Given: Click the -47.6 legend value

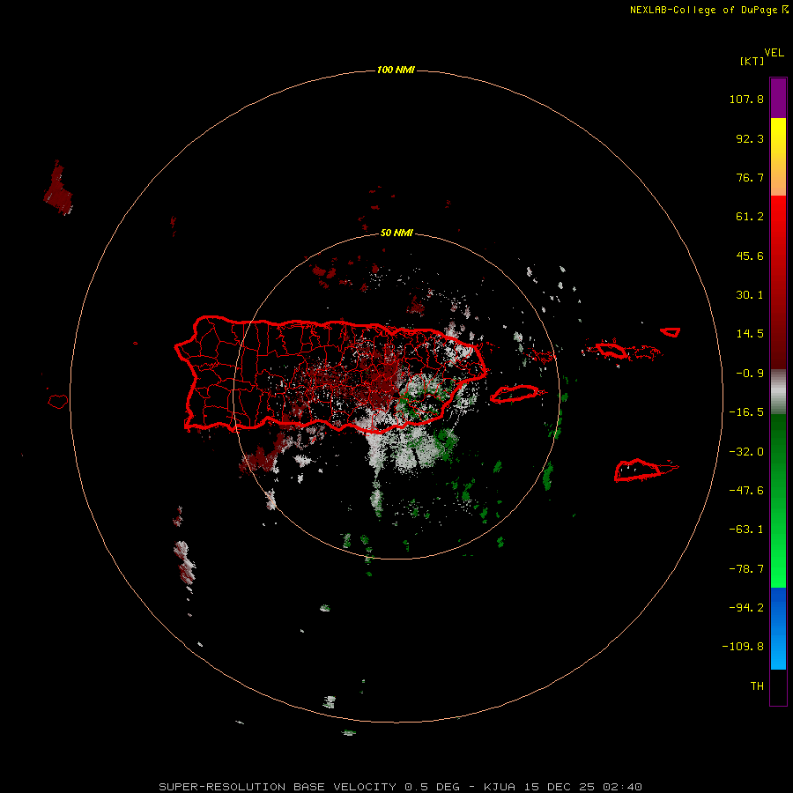Looking at the screenshot, I should point(746,491).
